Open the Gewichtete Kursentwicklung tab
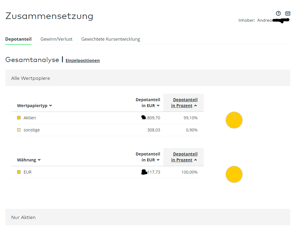 (x=110, y=39)
